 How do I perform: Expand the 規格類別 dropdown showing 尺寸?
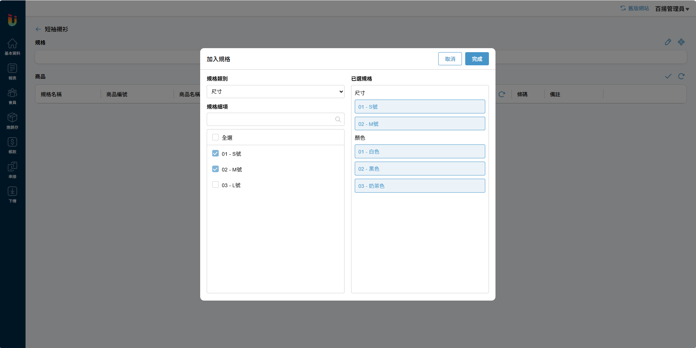275,92
